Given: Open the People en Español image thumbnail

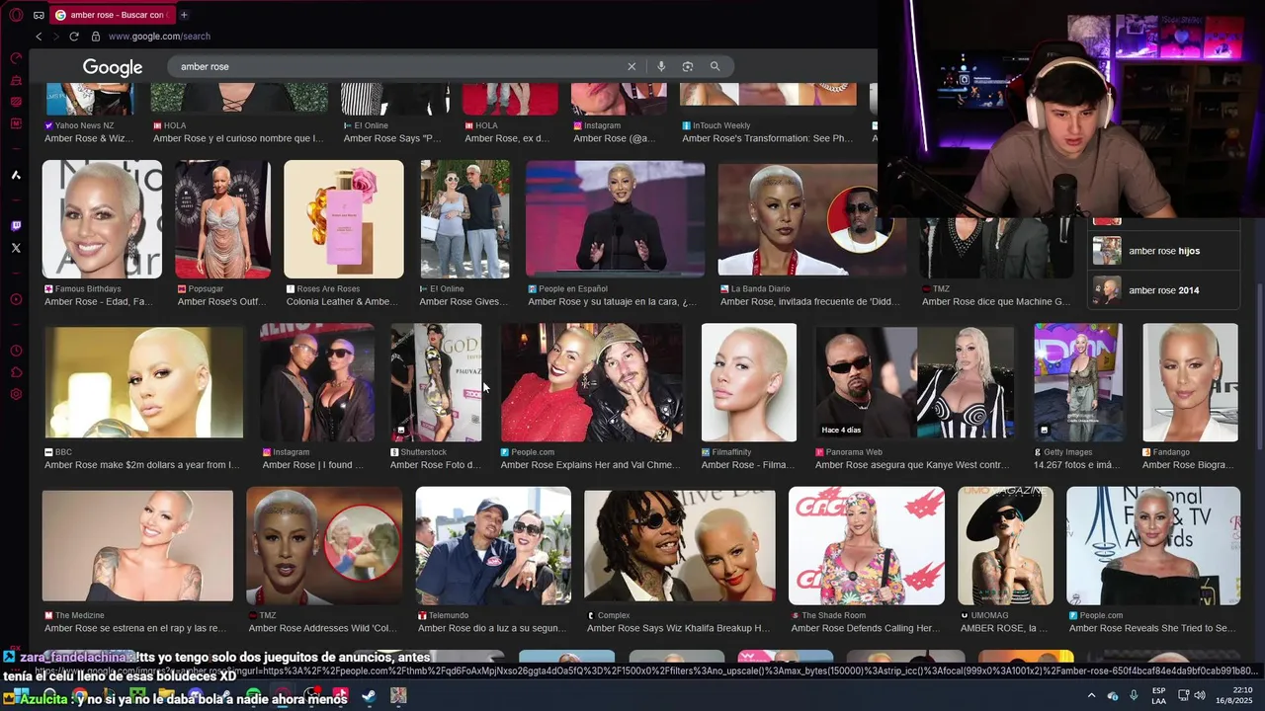Looking at the screenshot, I should click(615, 218).
